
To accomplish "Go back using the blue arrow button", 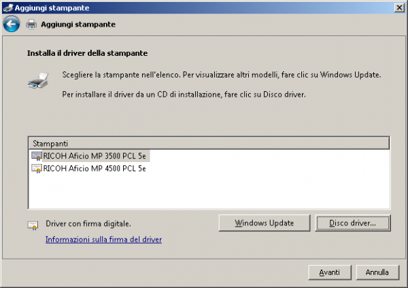I will (11, 25).
